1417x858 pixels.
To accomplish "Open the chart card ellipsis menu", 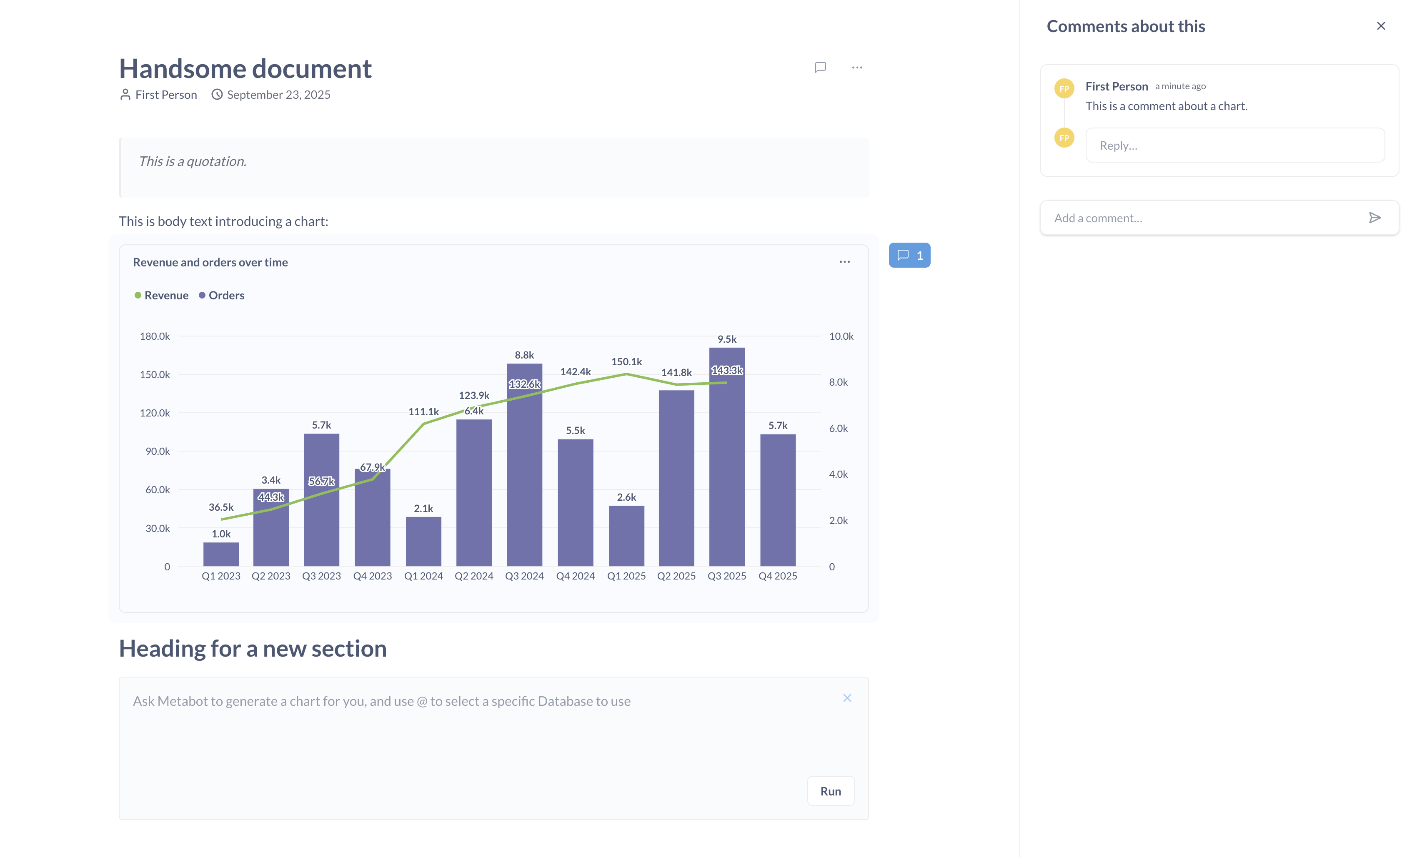I will [844, 262].
